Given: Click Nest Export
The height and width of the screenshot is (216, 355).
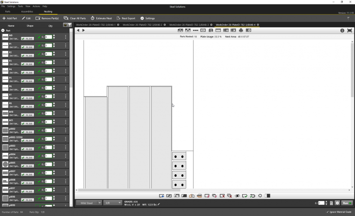Looking at the screenshot, I should (126, 18).
